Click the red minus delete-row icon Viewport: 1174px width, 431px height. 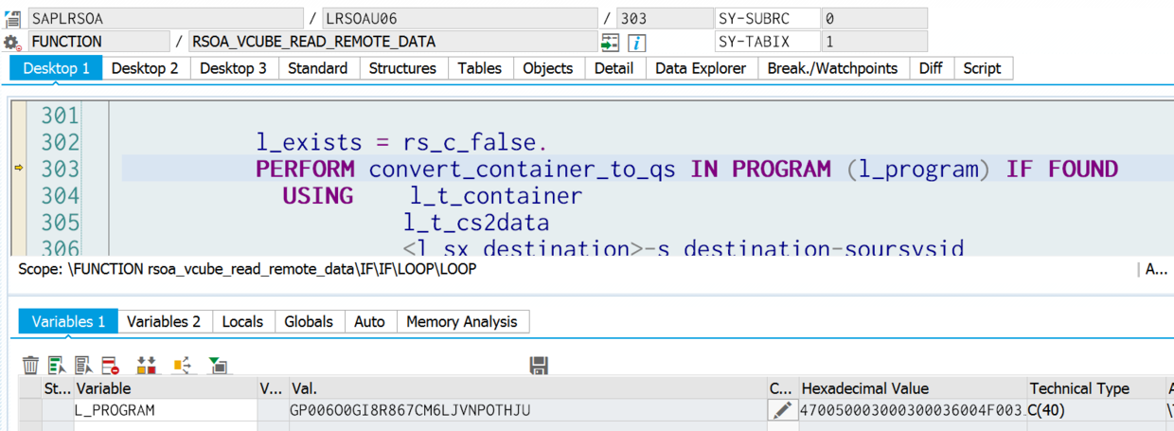click(x=111, y=366)
